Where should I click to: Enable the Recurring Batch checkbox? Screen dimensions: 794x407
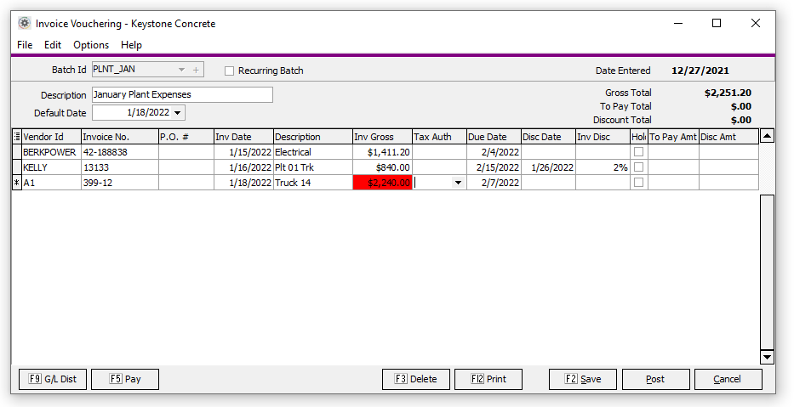[230, 71]
